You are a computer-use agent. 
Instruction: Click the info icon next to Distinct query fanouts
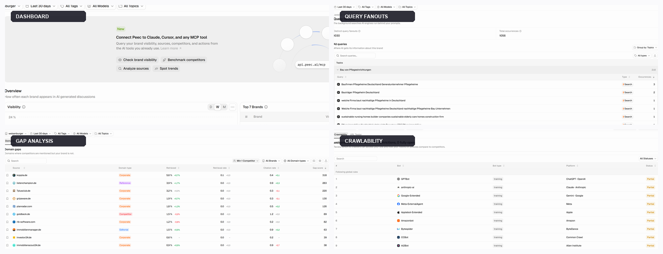coord(359,31)
